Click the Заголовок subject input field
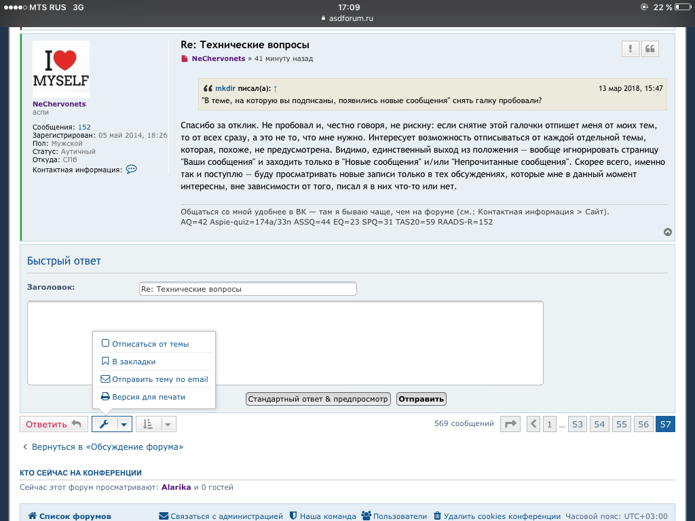Screen dimensions: 695x521 pos(248,289)
